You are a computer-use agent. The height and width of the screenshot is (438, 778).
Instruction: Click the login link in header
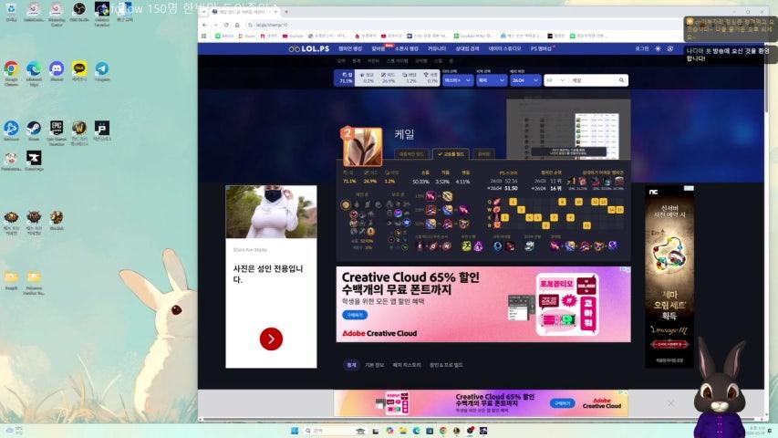(642, 48)
